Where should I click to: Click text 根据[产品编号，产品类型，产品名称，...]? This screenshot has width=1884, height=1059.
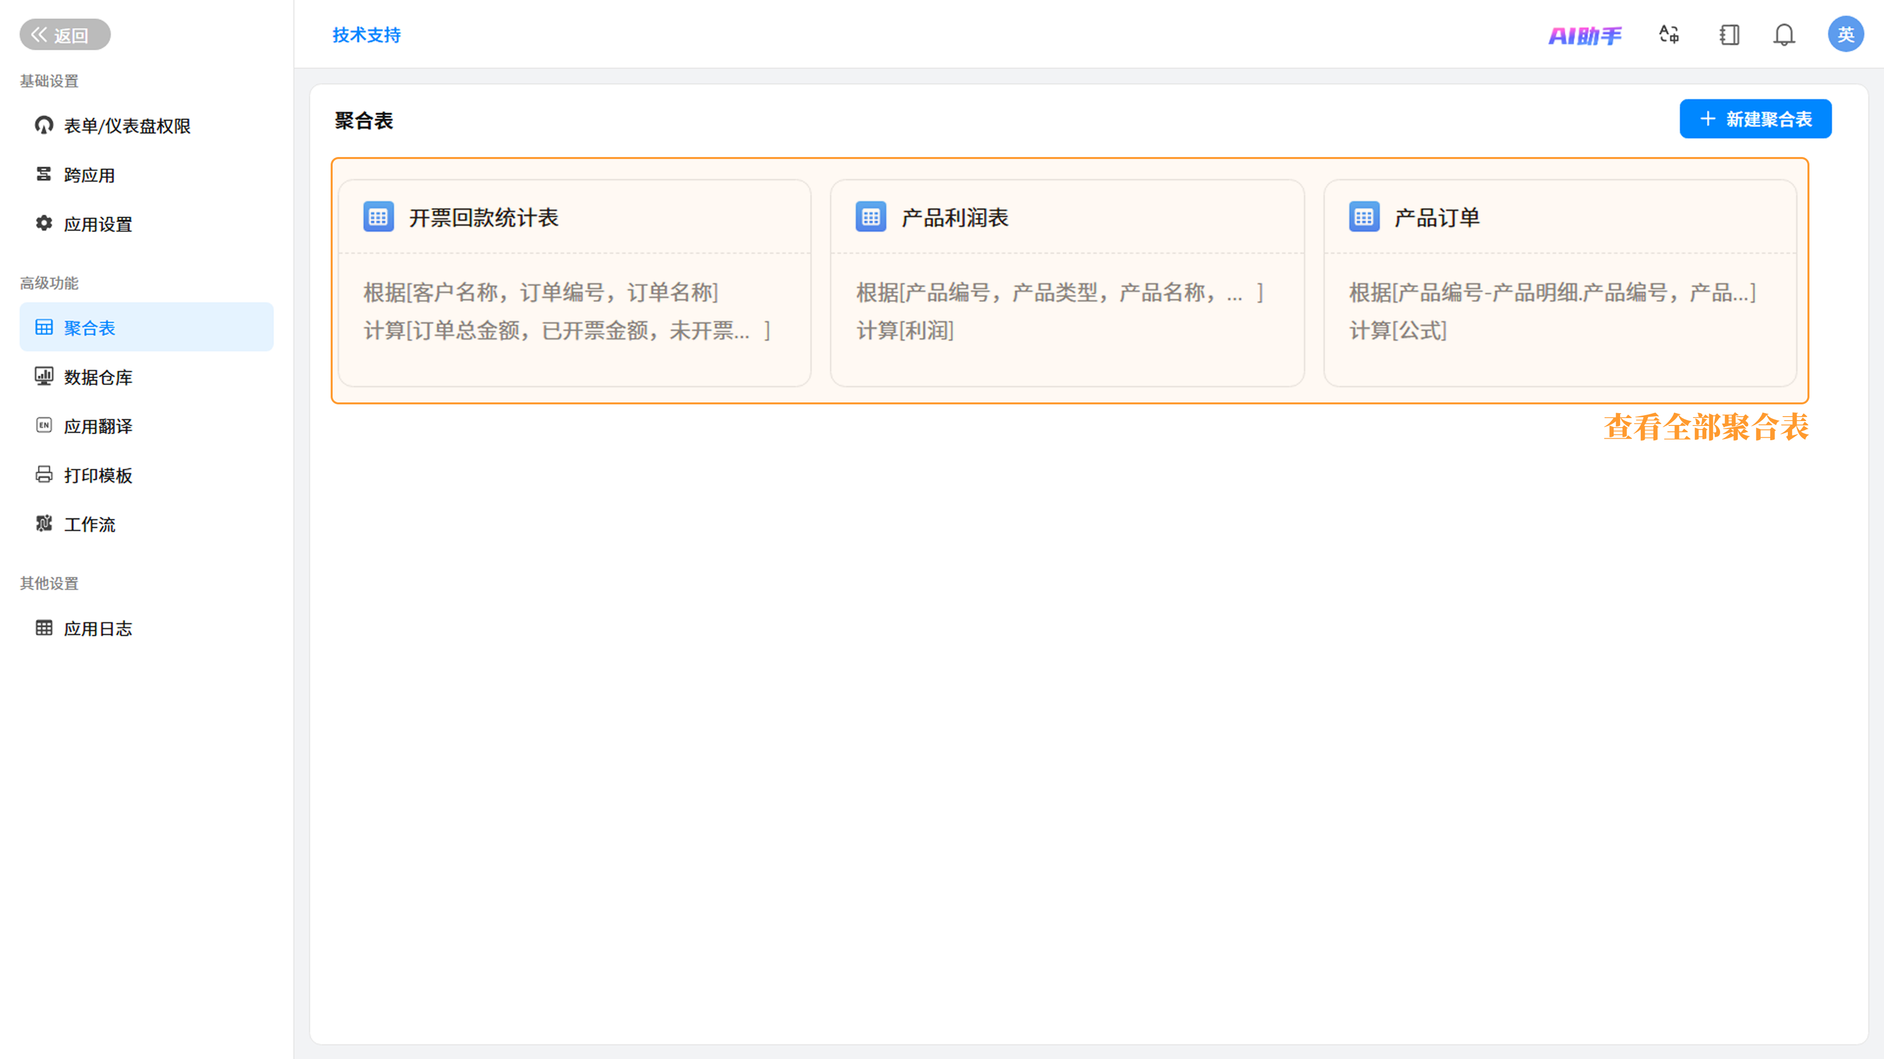(x=1060, y=292)
